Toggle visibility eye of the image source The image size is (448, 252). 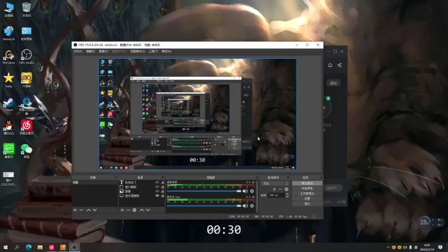[x=157, y=191]
